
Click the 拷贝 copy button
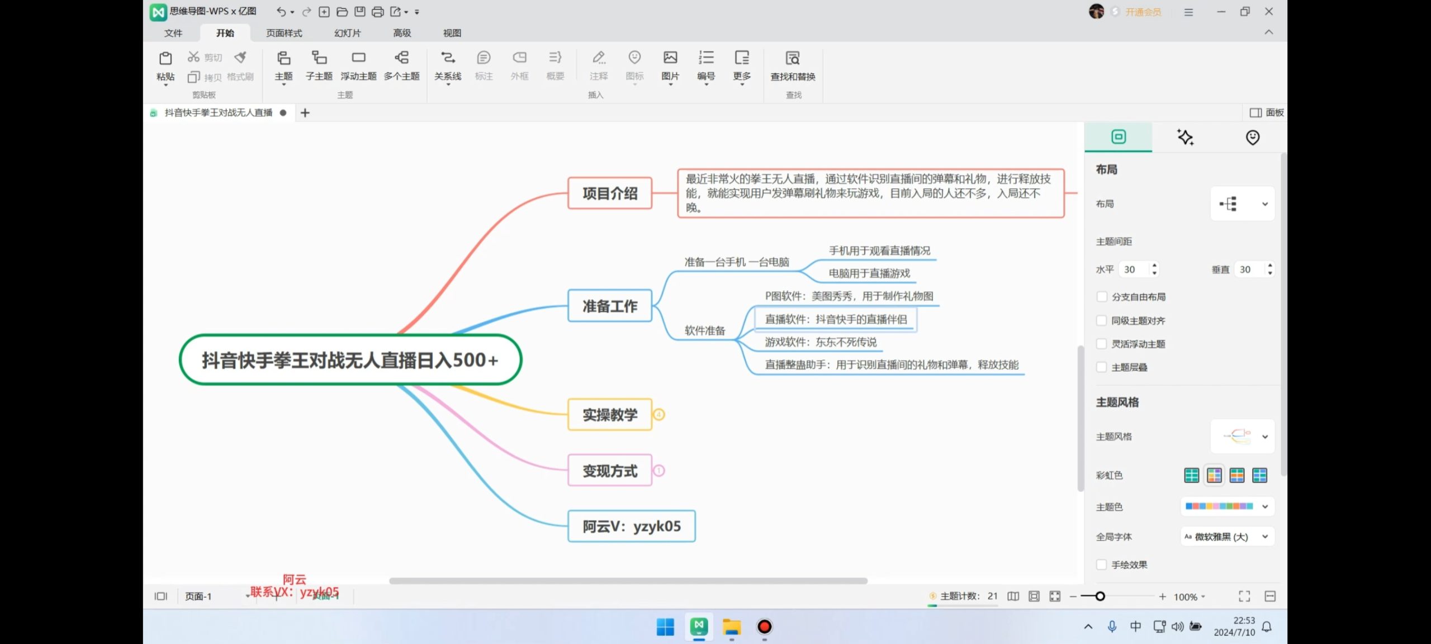[205, 77]
